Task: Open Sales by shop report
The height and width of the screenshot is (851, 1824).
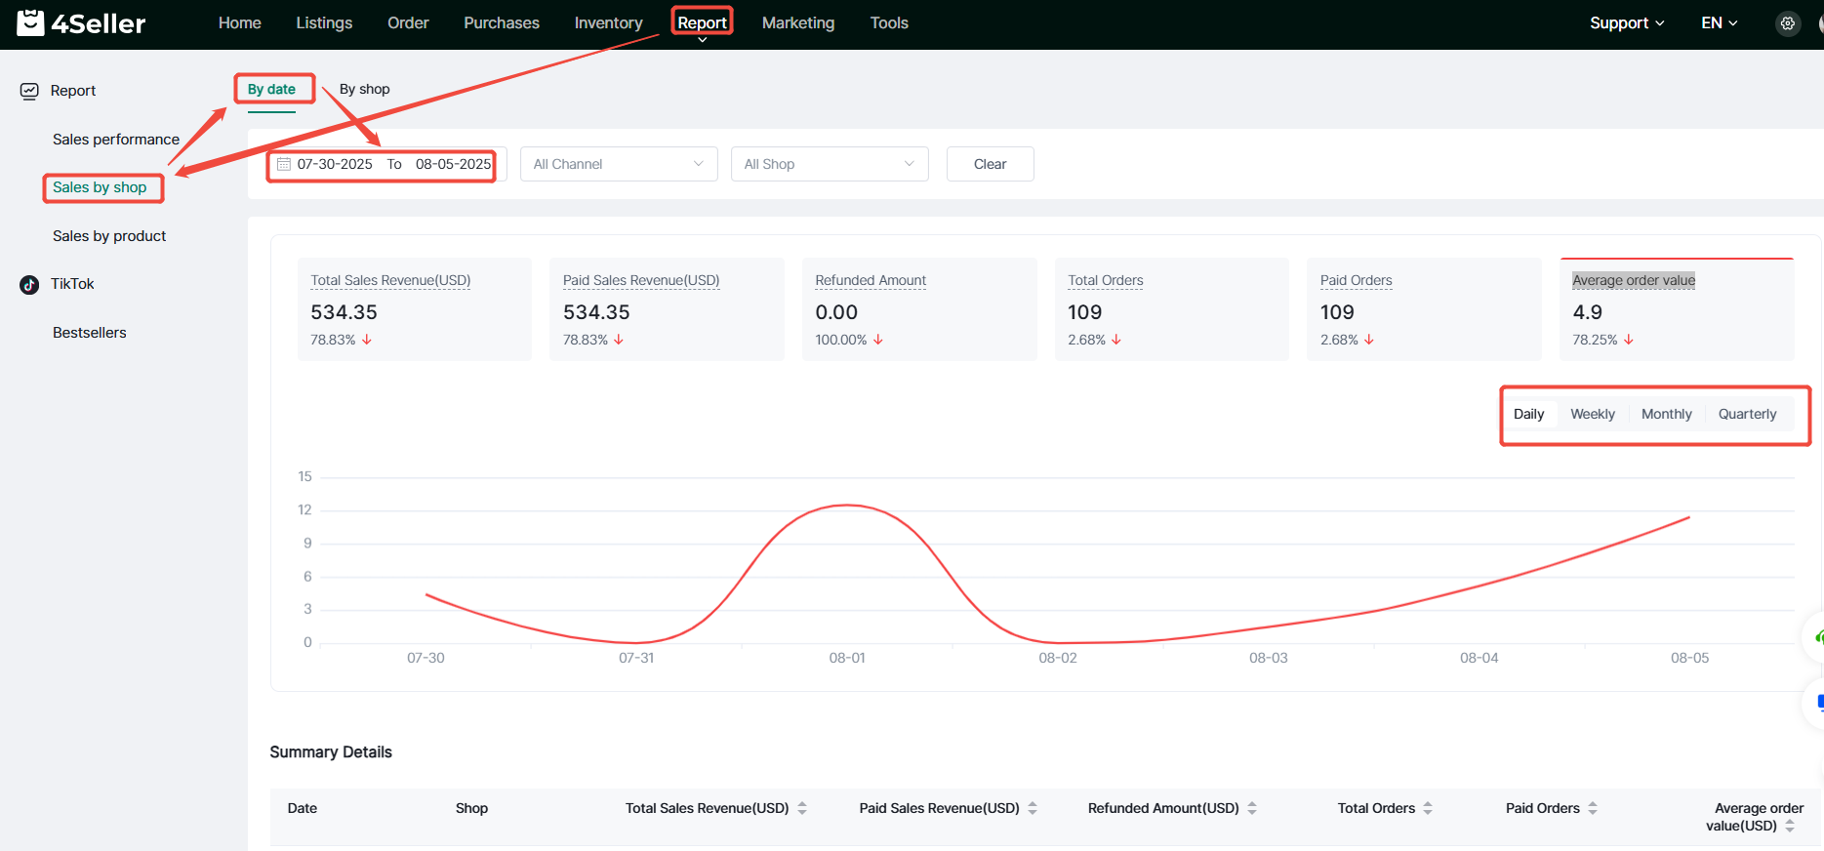Action: (x=100, y=187)
